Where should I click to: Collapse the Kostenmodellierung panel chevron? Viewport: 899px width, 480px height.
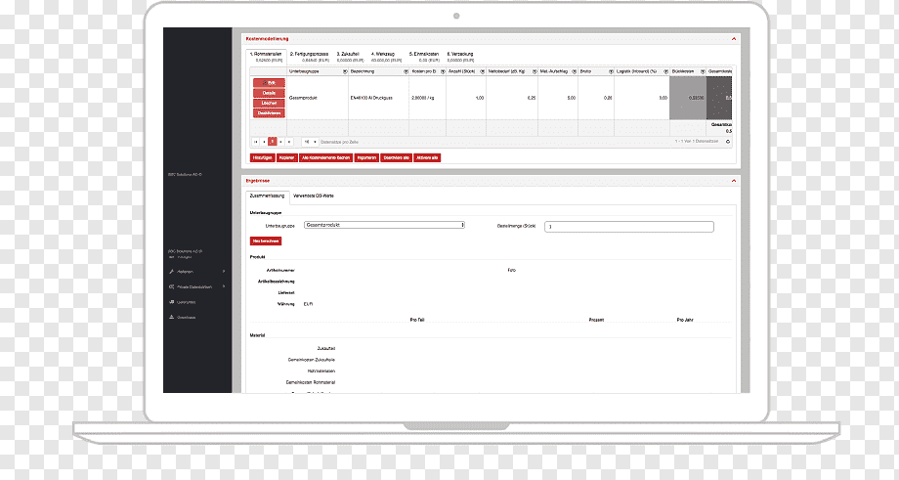coord(733,39)
